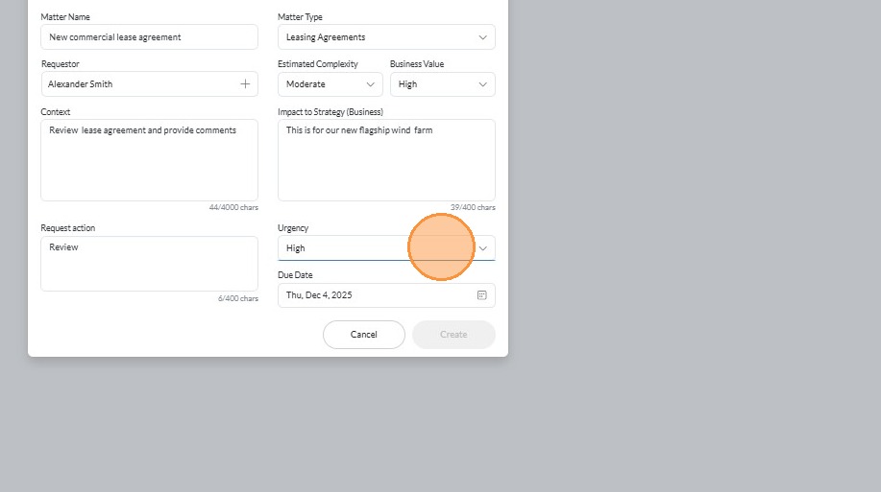Click the Create button

(453, 335)
